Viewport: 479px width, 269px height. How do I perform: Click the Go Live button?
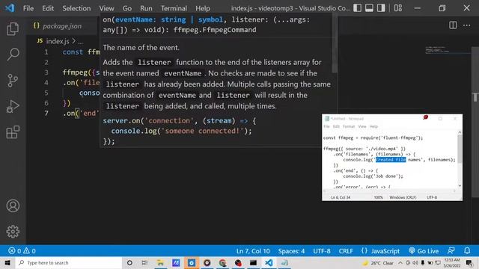(x=424, y=251)
